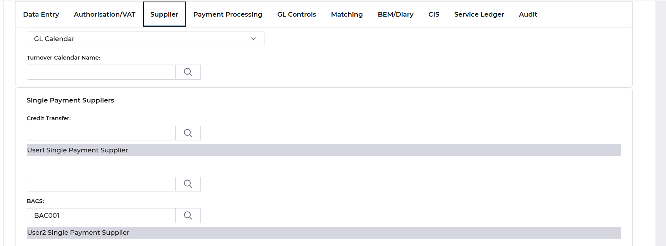Switch to the Data Entry tab
The image size is (666, 246).
(41, 14)
